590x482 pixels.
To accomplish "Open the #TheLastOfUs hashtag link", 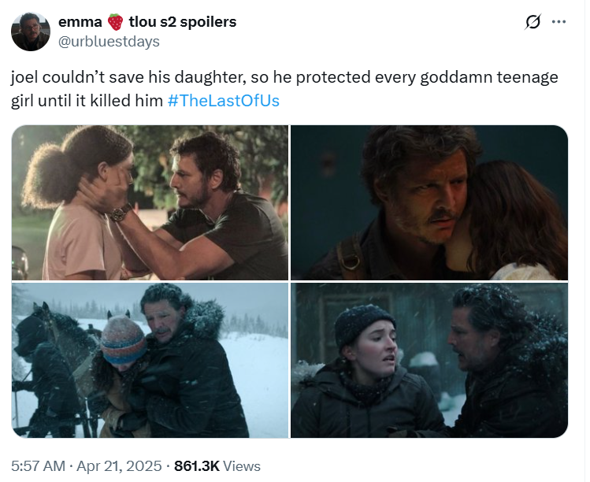I will pyautogui.click(x=224, y=101).
